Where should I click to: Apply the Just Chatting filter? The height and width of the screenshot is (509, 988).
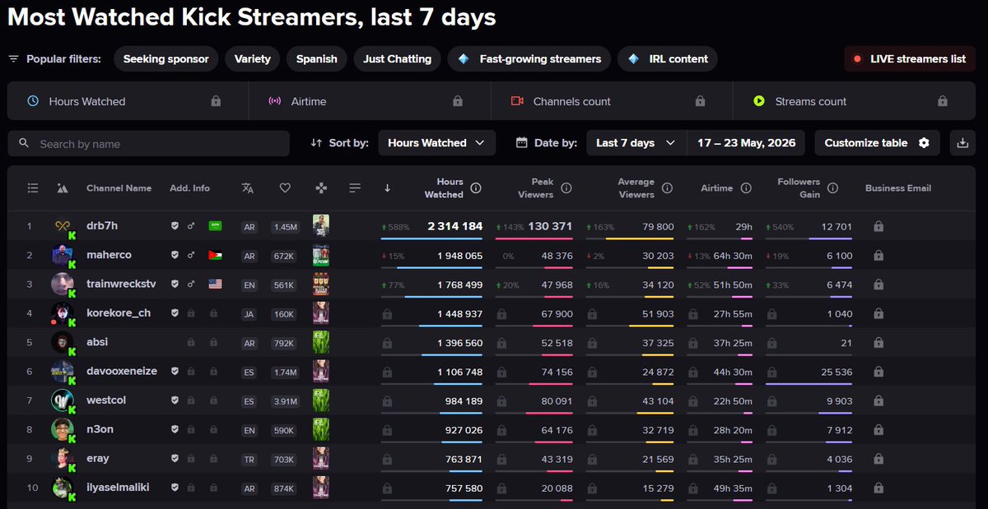(398, 59)
